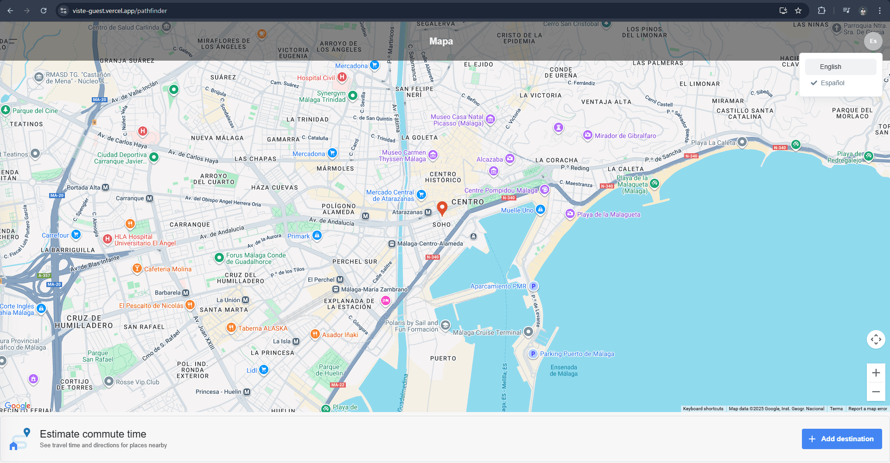This screenshot has height=463, width=890.
Task: Click the Add destination button
Action: 841,438
